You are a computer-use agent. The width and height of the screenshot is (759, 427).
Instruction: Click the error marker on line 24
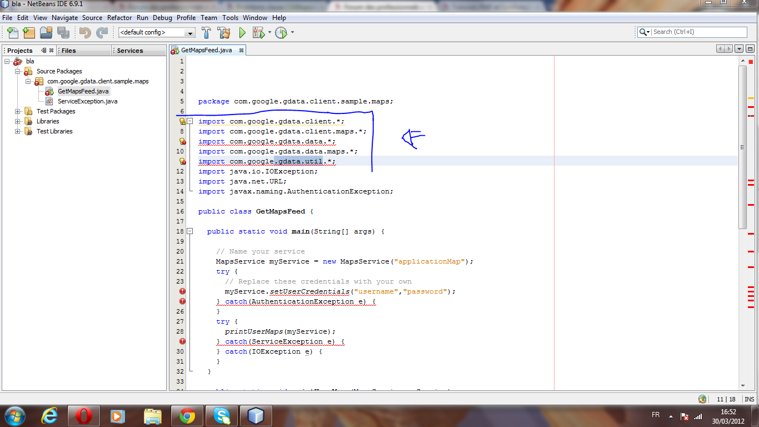point(182,291)
